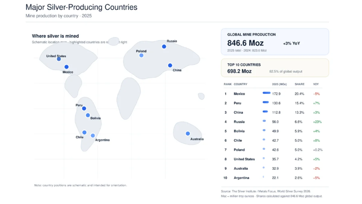Select the Russia dot marker on the map

point(164,47)
